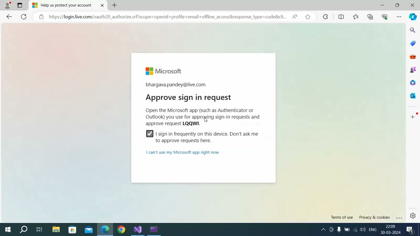Open the tab actions menu icon

pyautogui.click(x=20, y=5)
